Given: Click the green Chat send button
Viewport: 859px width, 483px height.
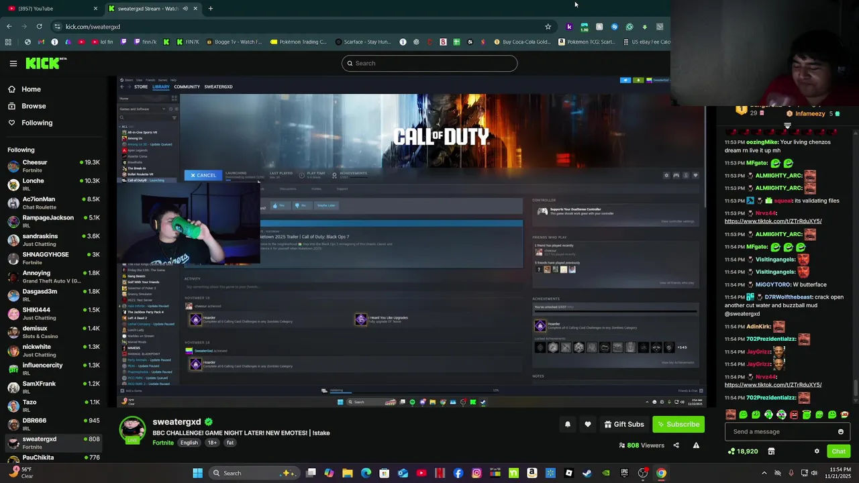Looking at the screenshot, I should coord(838,451).
